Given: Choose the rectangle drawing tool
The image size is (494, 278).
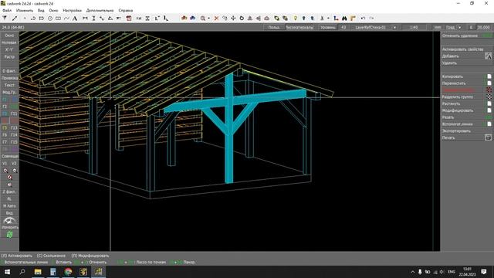Looking at the screenshot, I should click(x=59, y=19).
